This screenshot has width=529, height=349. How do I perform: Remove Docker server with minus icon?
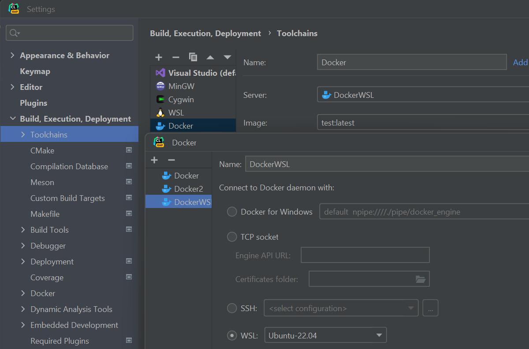171,160
